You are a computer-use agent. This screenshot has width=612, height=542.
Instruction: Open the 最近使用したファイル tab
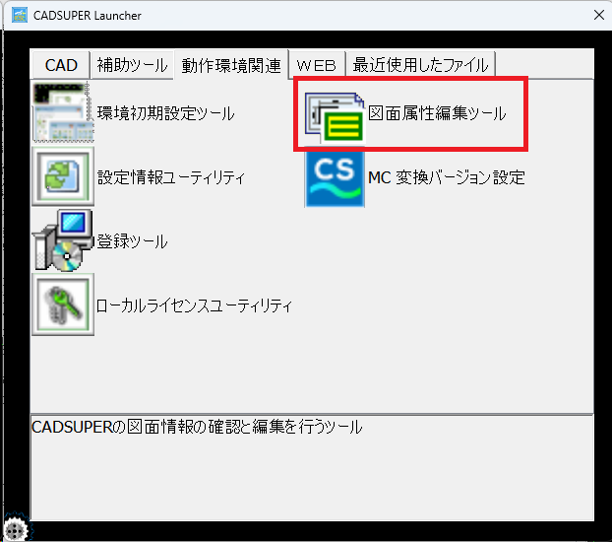(x=420, y=65)
